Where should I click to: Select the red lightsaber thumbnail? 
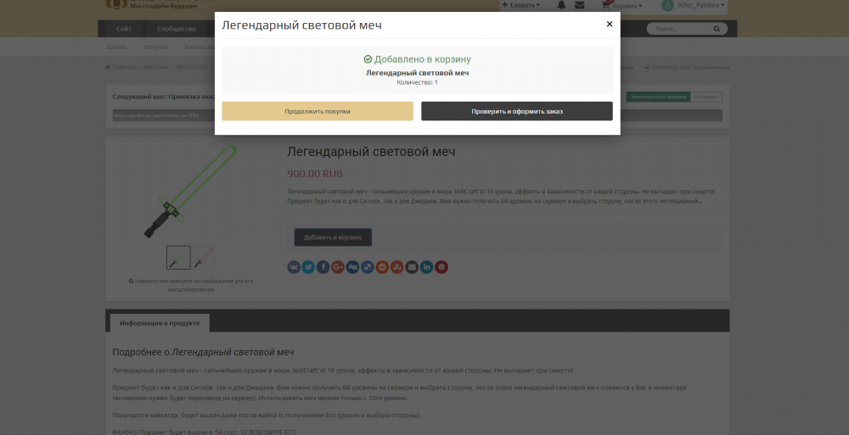204,258
